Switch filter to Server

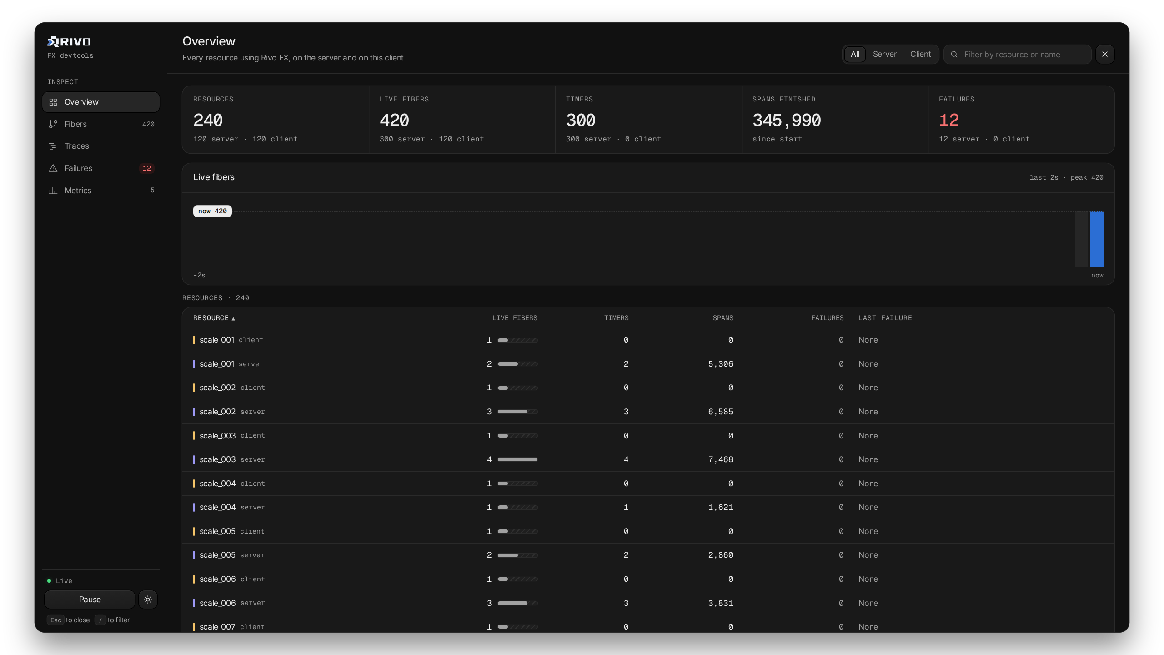pos(884,55)
